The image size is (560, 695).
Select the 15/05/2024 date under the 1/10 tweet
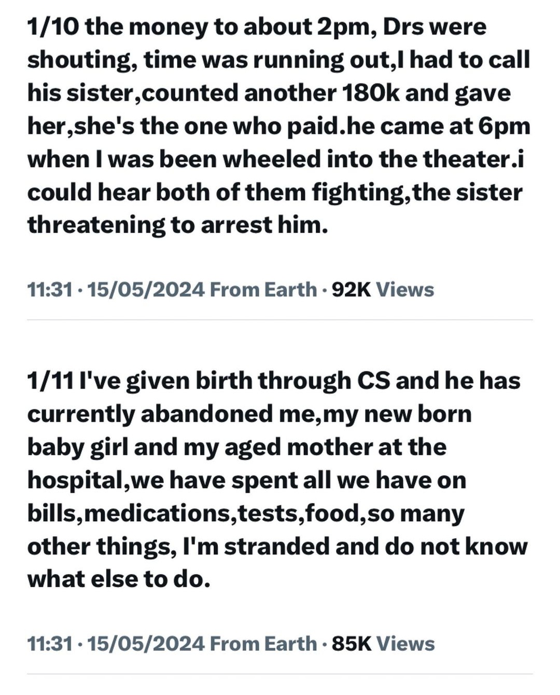[x=146, y=289]
